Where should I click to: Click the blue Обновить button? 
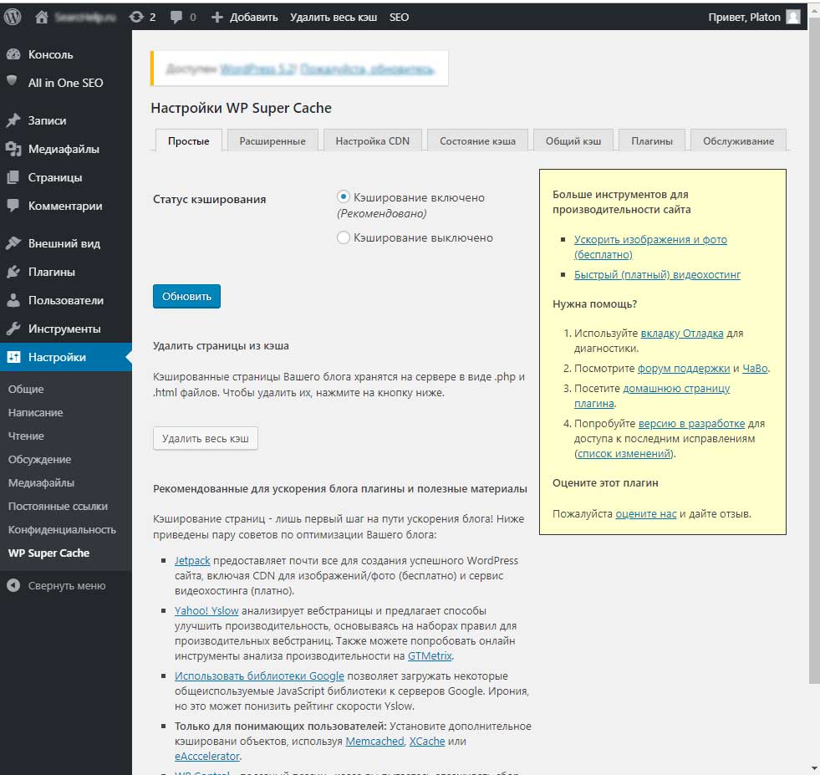(186, 297)
